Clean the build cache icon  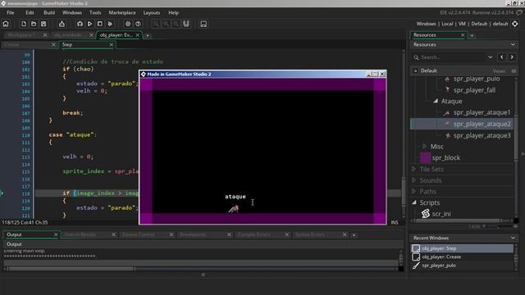tap(110, 24)
